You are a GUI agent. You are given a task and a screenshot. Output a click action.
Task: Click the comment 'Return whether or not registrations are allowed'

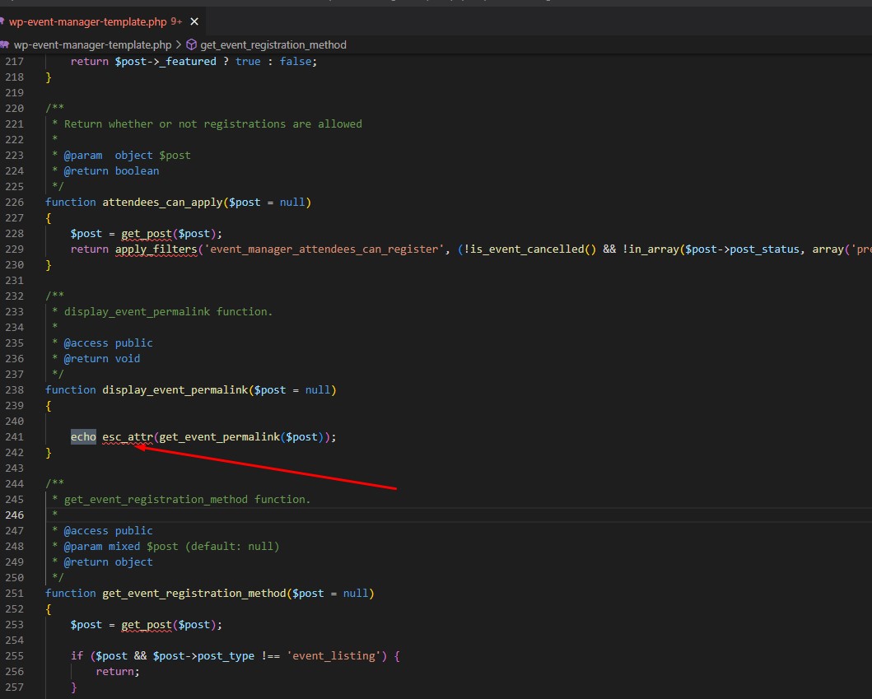click(x=213, y=124)
